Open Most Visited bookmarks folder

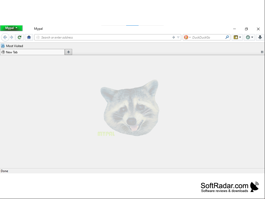[x=12, y=46]
